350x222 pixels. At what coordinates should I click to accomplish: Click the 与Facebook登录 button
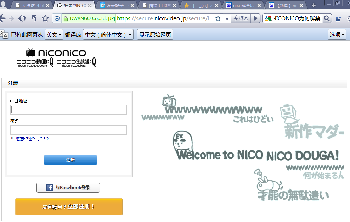click(68, 188)
